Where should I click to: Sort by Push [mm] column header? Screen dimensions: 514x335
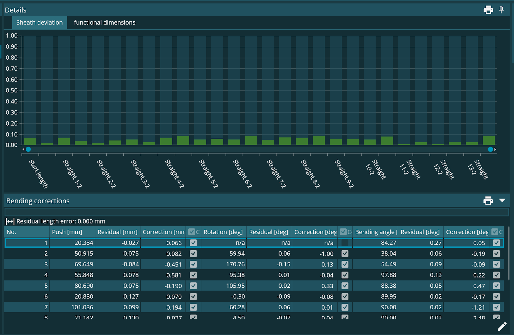coord(72,232)
